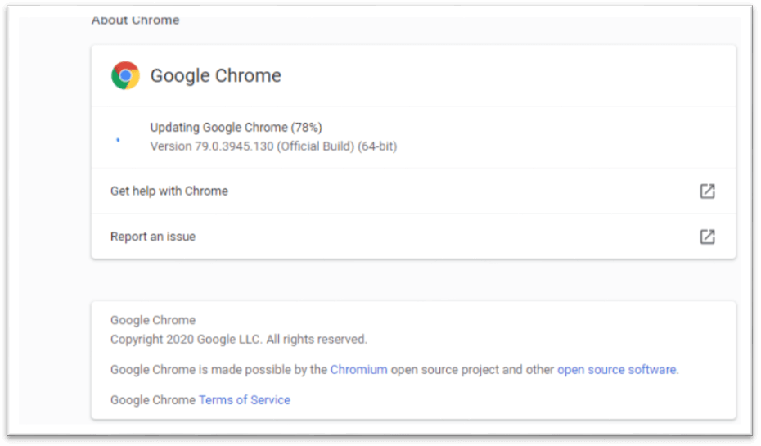The width and height of the screenshot is (761, 446).
Task: Open Get help with Chrome row
Action: 413,191
